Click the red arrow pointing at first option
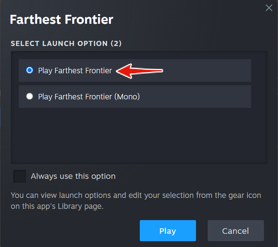This screenshot has width=278, height=247. pyautogui.click(x=139, y=71)
